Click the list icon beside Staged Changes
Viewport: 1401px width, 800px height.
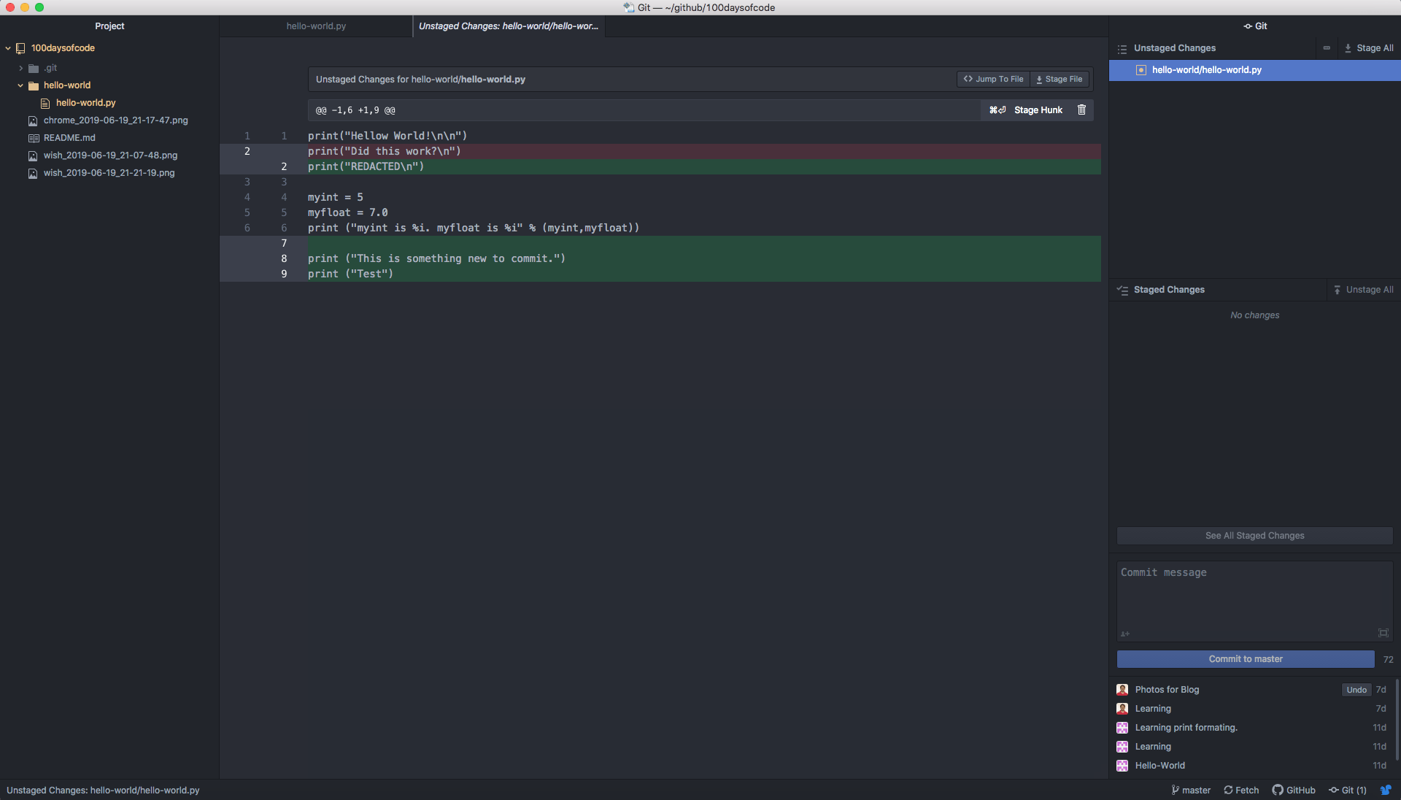pos(1122,290)
